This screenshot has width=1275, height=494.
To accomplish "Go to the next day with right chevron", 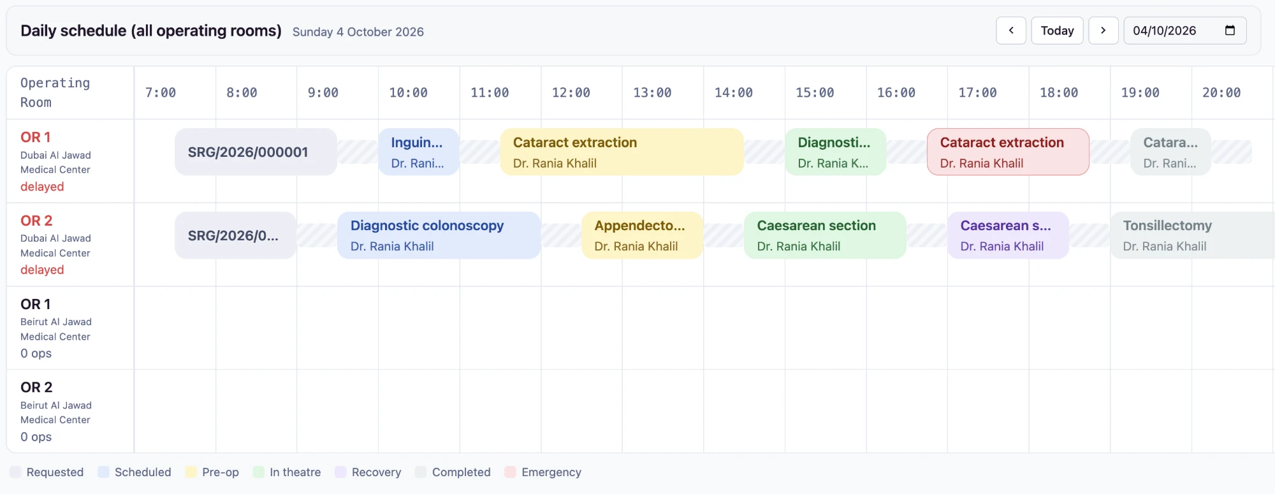I will [x=1104, y=31].
